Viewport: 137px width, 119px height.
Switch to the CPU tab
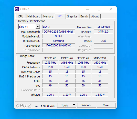pyautogui.click(x=21, y=16)
